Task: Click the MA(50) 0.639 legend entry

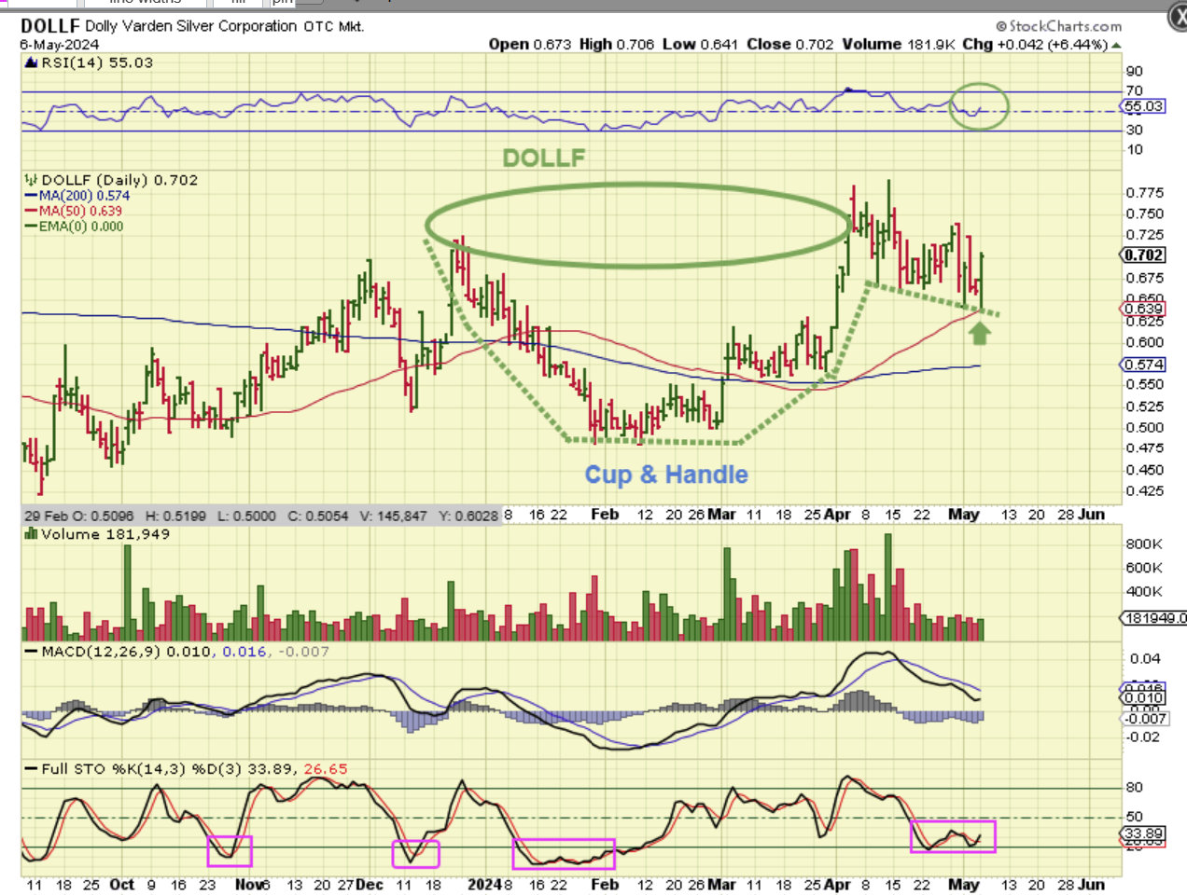Action: click(74, 211)
